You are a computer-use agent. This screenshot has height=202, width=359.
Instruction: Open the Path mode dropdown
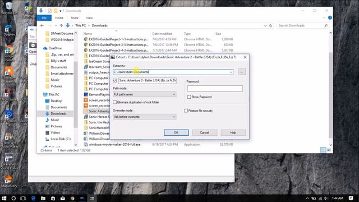point(145,94)
